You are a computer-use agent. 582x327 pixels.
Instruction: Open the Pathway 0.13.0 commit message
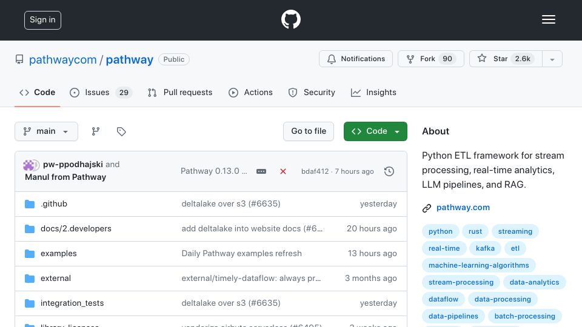pos(213,171)
